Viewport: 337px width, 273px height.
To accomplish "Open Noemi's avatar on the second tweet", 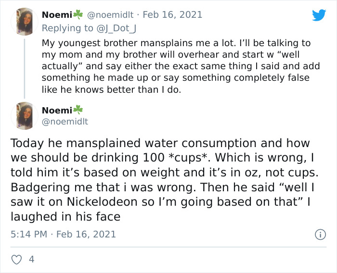I will (x=24, y=116).
